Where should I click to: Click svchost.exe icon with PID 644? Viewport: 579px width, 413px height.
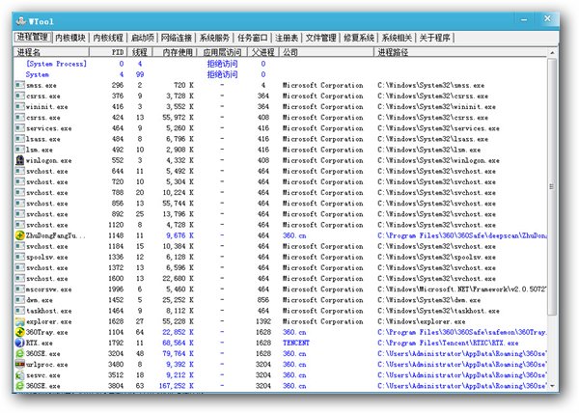point(19,171)
